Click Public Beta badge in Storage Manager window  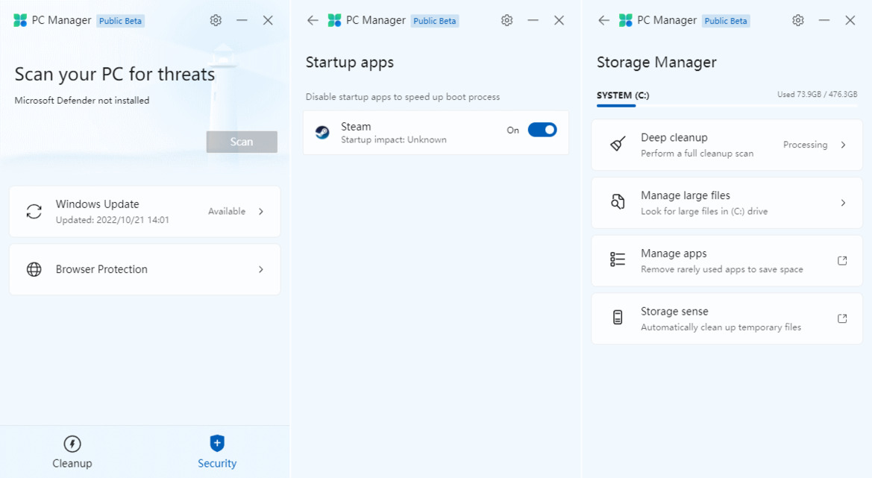coord(726,21)
